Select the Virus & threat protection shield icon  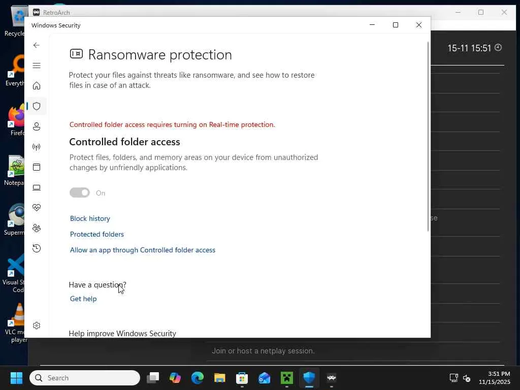[37, 106]
